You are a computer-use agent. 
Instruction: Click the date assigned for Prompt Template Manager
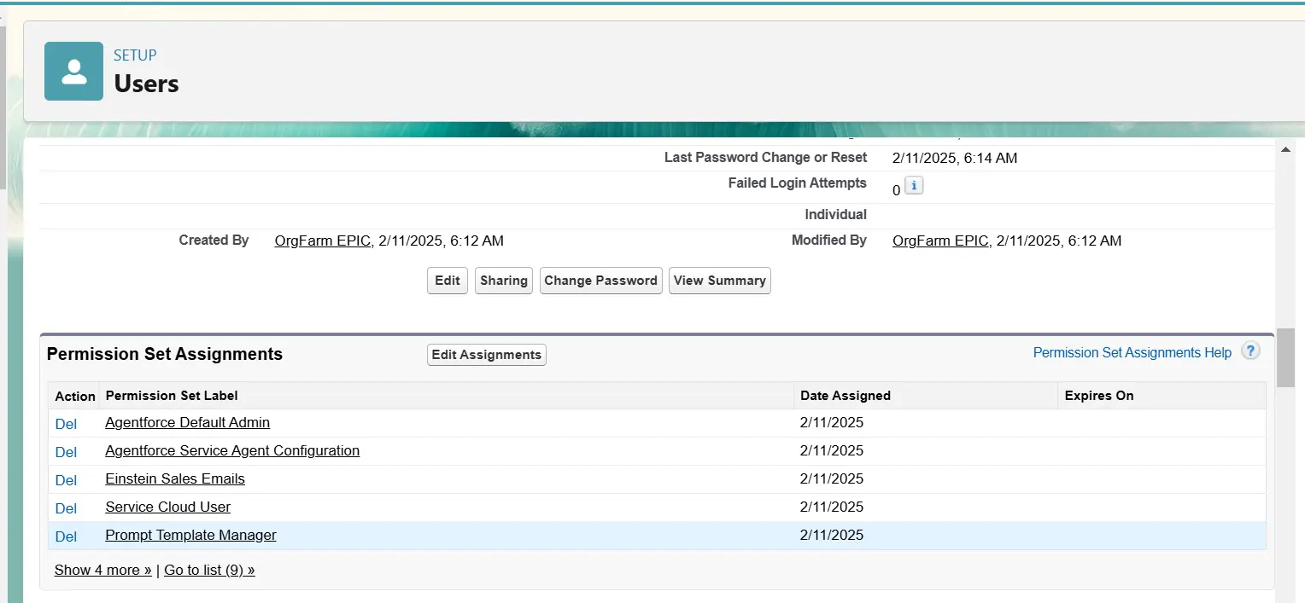(x=832, y=536)
